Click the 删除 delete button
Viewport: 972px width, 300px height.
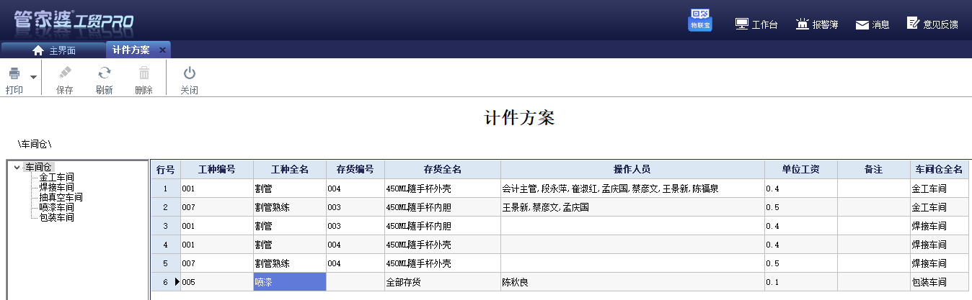(x=143, y=81)
